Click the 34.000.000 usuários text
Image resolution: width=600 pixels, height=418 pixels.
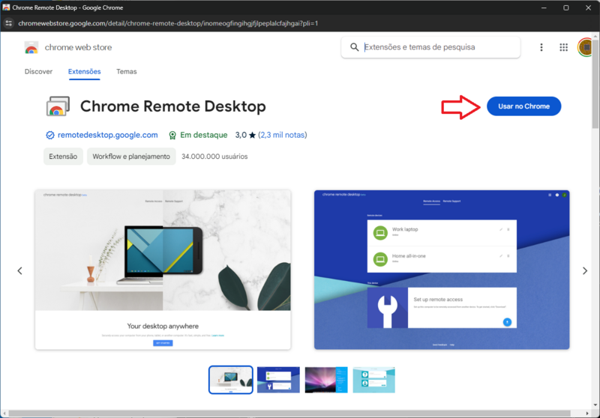pyautogui.click(x=214, y=157)
